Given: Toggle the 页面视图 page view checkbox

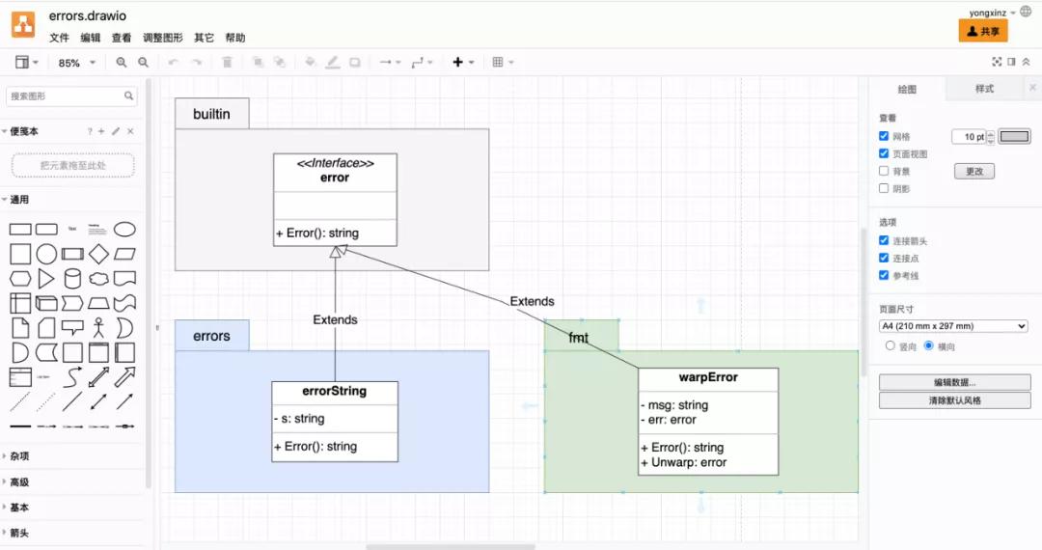Looking at the screenshot, I should pyautogui.click(x=884, y=152).
